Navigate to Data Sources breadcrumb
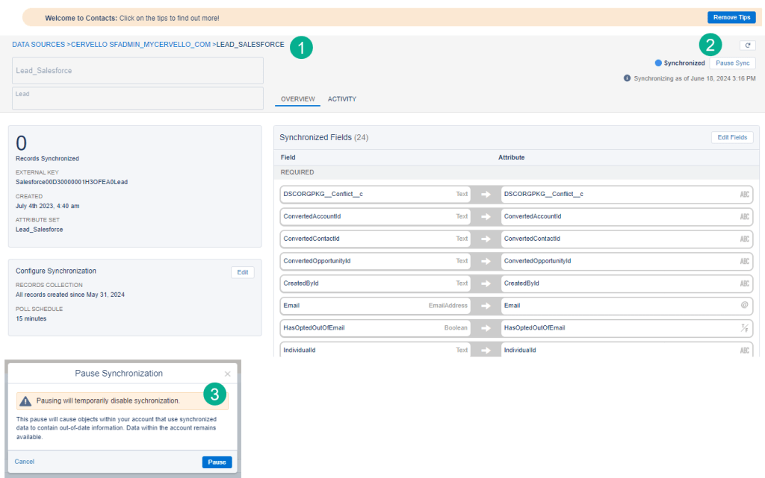This screenshot has width=765, height=478. point(38,45)
